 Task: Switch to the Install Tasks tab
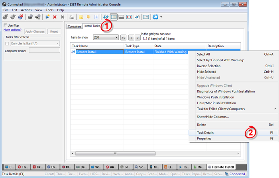click(92, 26)
